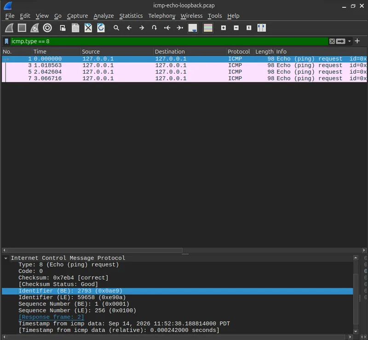Open the Analyze menu
The image size is (368, 340).
(x=103, y=16)
